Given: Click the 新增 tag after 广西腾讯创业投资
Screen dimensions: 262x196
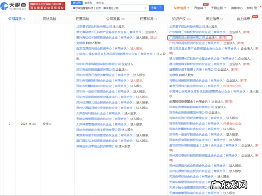Looking at the screenshot, I should point(223,38).
